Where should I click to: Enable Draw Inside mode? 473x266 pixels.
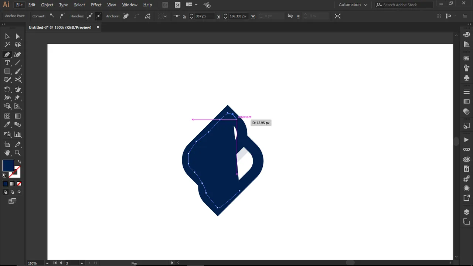pyautogui.click(x=19, y=192)
